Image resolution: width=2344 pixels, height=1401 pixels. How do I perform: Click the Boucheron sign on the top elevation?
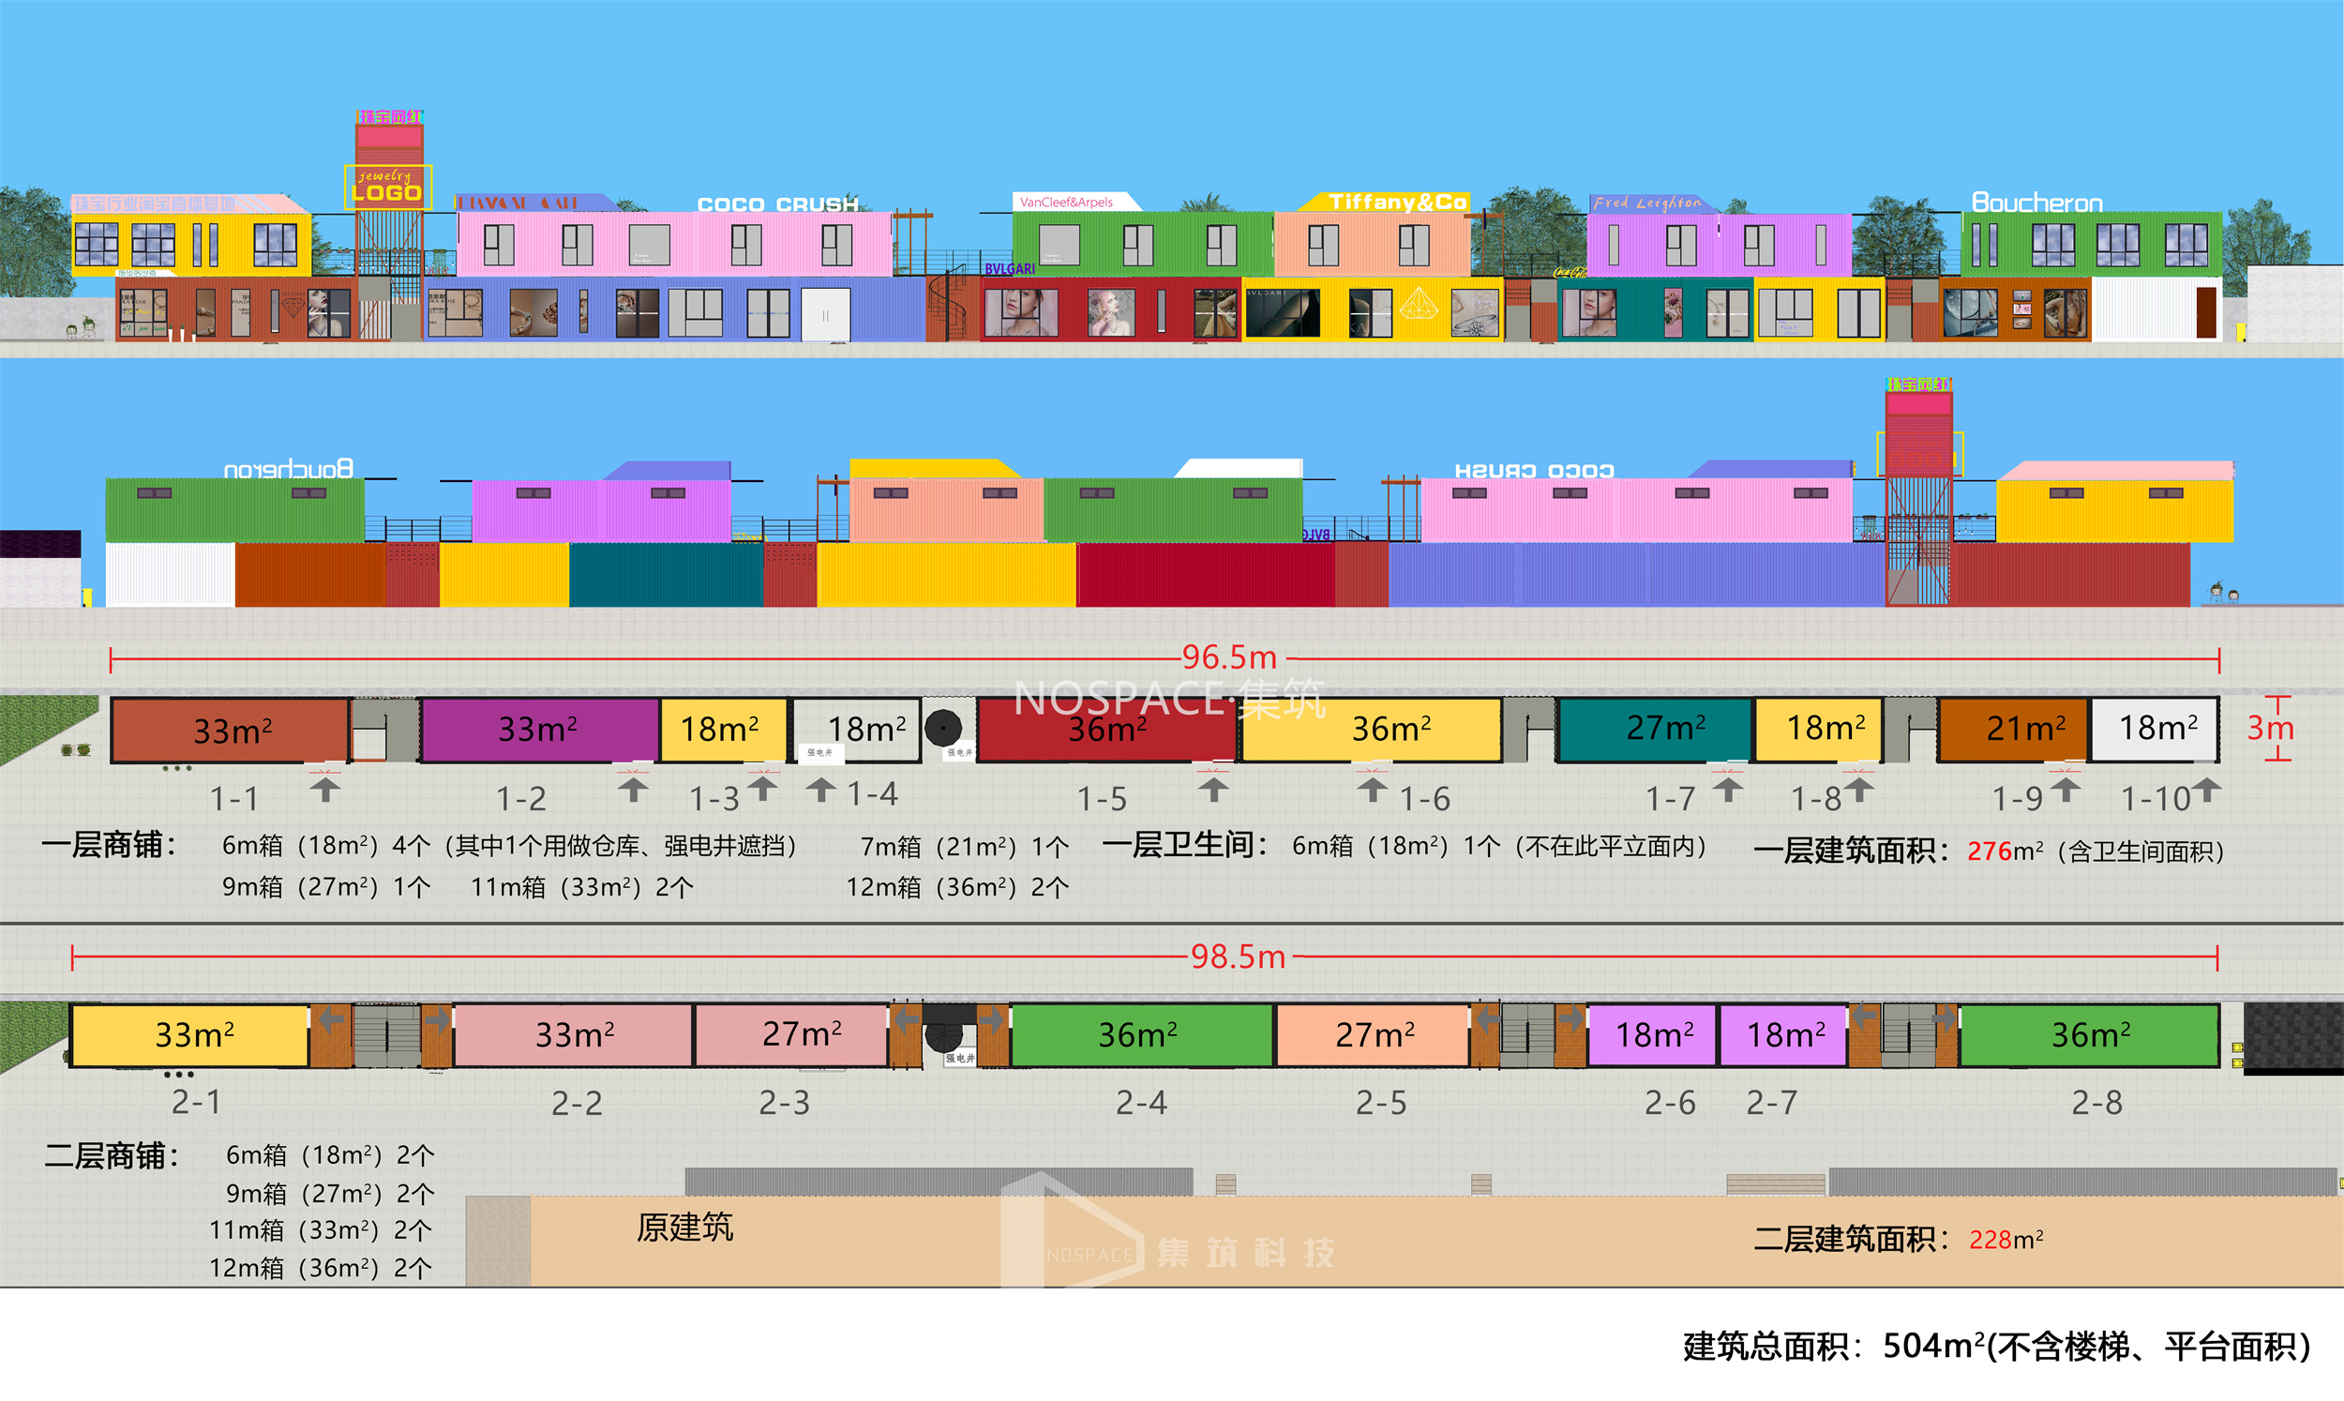(x=2036, y=203)
